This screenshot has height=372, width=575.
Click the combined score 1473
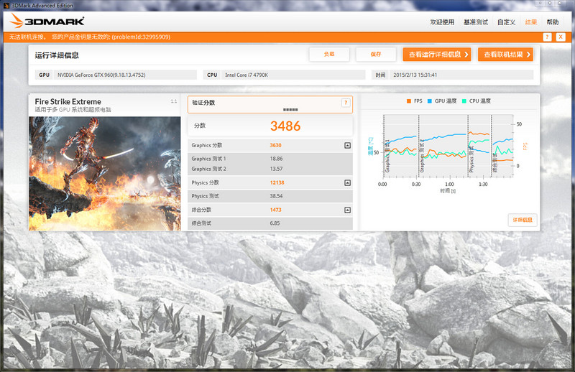click(x=275, y=210)
